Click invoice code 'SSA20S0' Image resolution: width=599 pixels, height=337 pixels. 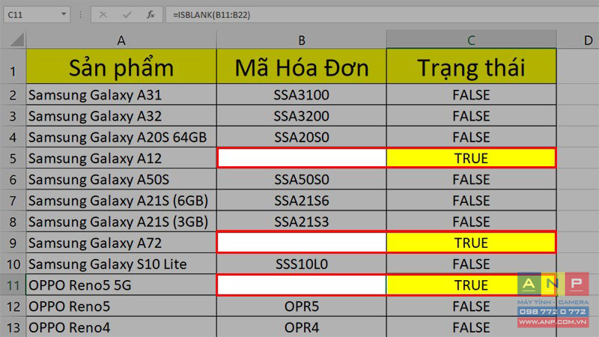[302, 137]
